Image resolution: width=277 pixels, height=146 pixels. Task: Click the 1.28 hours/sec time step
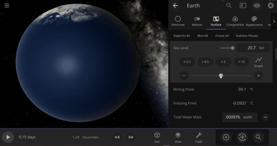[x=85, y=137]
